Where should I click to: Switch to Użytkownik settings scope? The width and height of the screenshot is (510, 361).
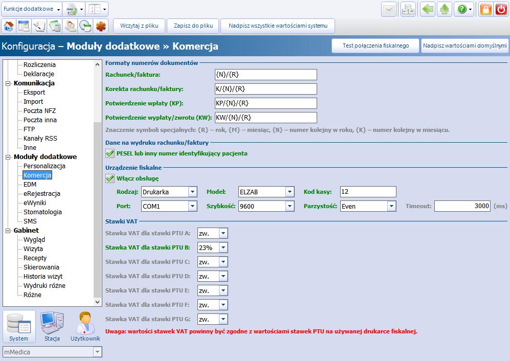point(85,327)
